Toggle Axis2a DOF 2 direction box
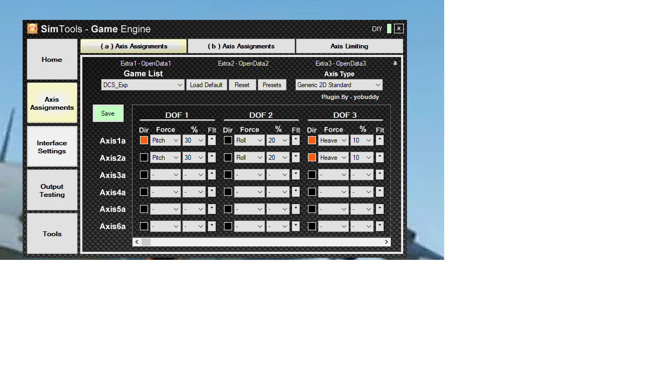 228,158
